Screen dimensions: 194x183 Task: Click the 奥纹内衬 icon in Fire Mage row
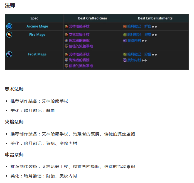tap(125, 41)
